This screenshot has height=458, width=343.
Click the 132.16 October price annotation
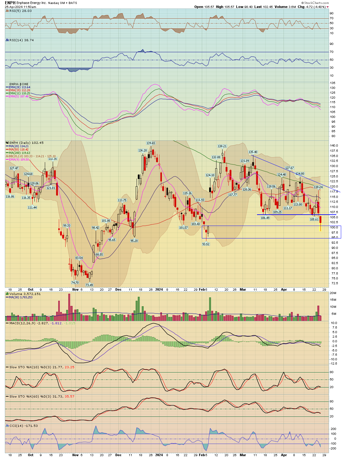(x=52, y=159)
